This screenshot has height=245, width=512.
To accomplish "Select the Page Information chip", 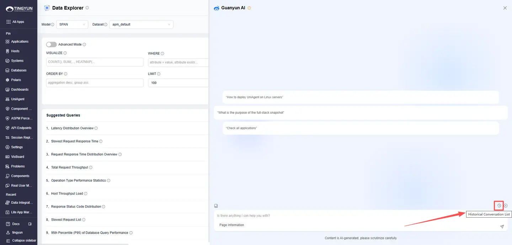I will coord(231,225).
